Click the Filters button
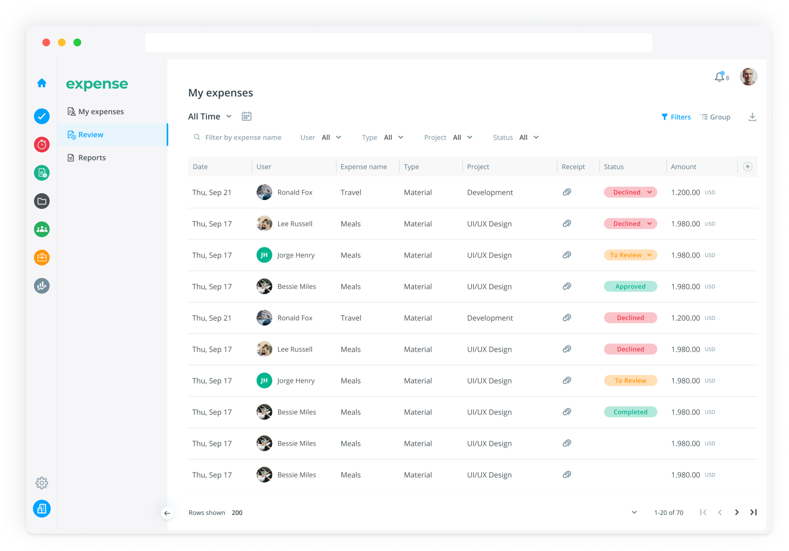 [x=676, y=117]
